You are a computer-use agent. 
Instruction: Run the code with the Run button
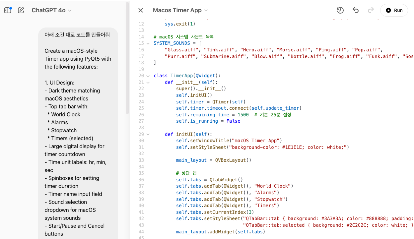coord(394,10)
